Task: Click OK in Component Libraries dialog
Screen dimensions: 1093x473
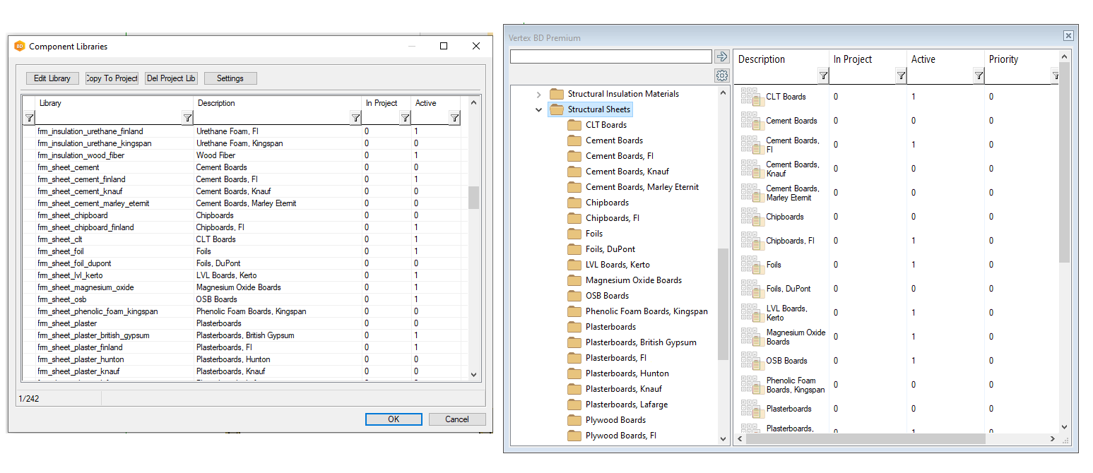Action: tap(394, 419)
